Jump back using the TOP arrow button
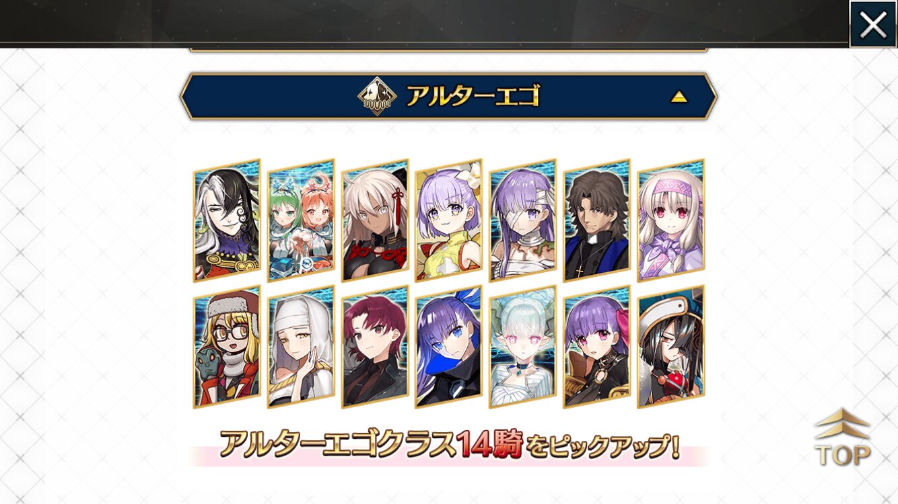This screenshot has width=898, height=504. (842, 437)
